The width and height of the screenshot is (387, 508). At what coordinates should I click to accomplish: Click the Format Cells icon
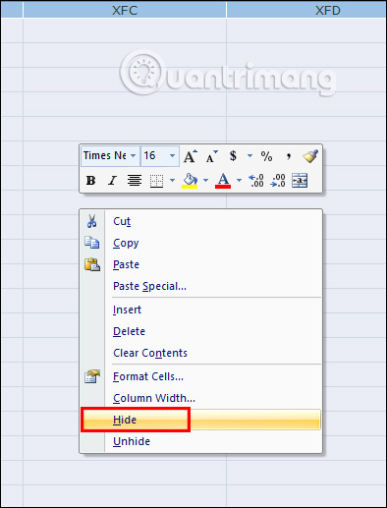tap(92, 376)
